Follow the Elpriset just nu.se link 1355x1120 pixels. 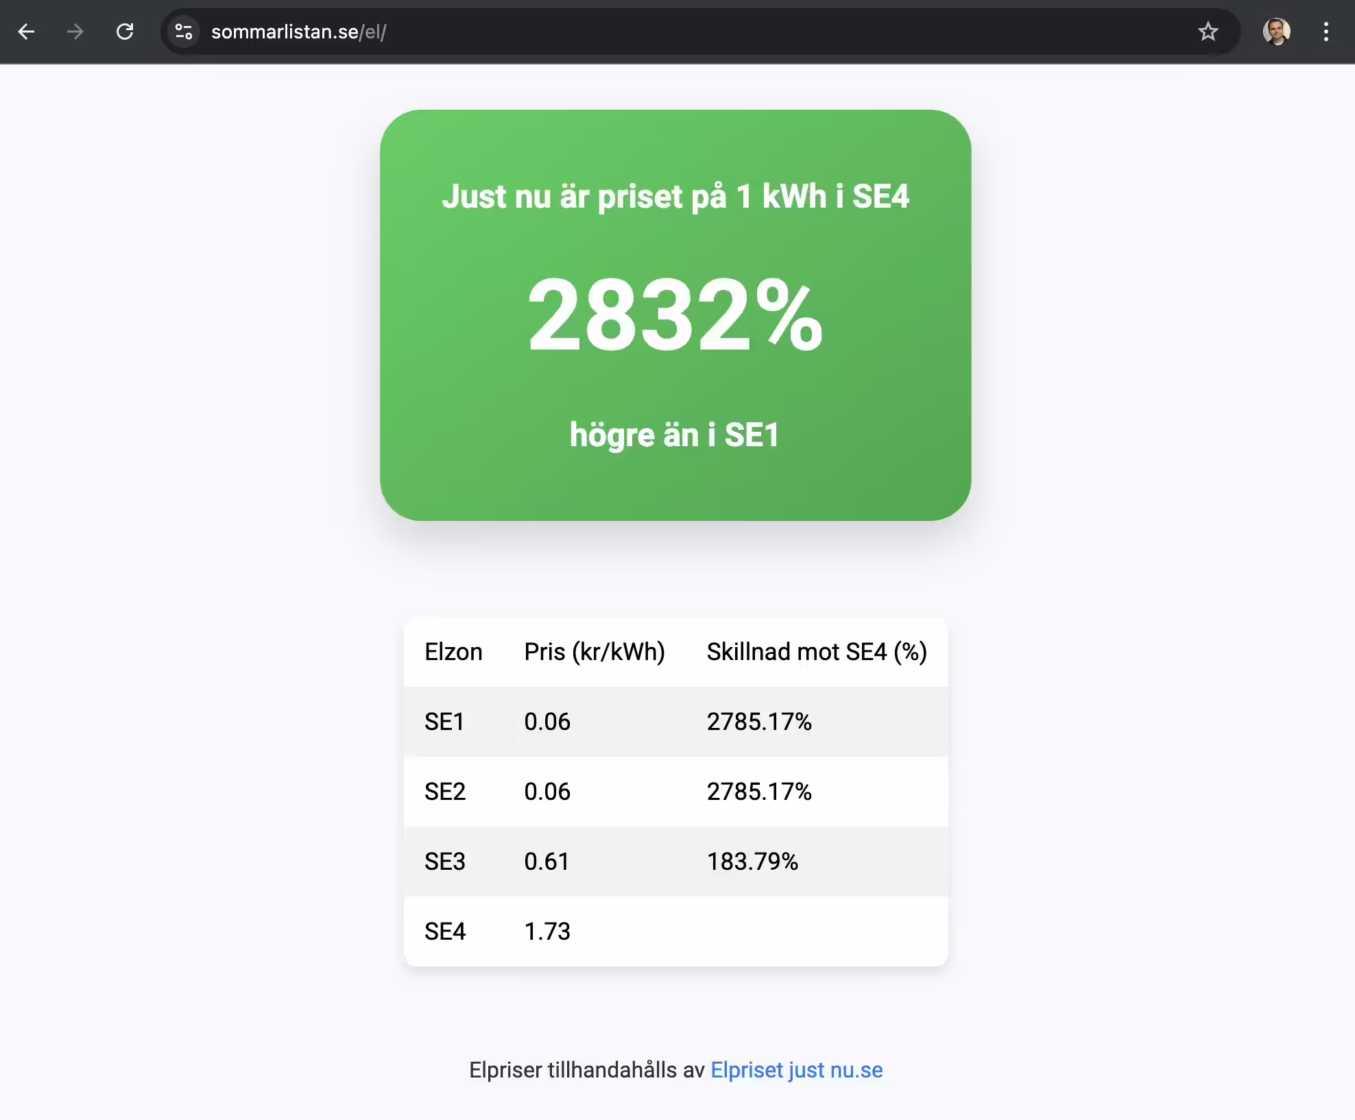[x=797, y=1070]
